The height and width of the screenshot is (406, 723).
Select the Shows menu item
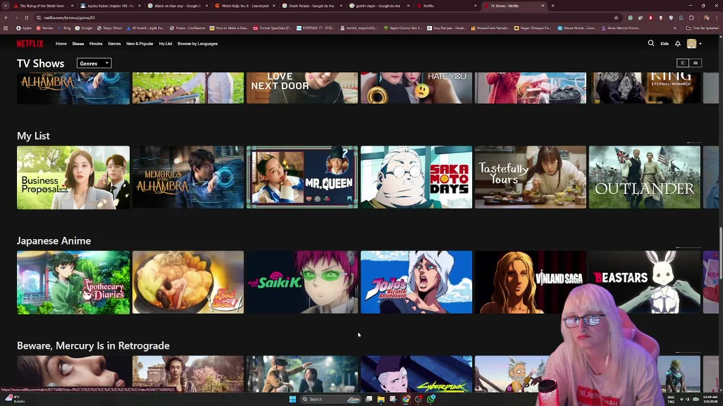pyautogui.click(x=78, y=43)
